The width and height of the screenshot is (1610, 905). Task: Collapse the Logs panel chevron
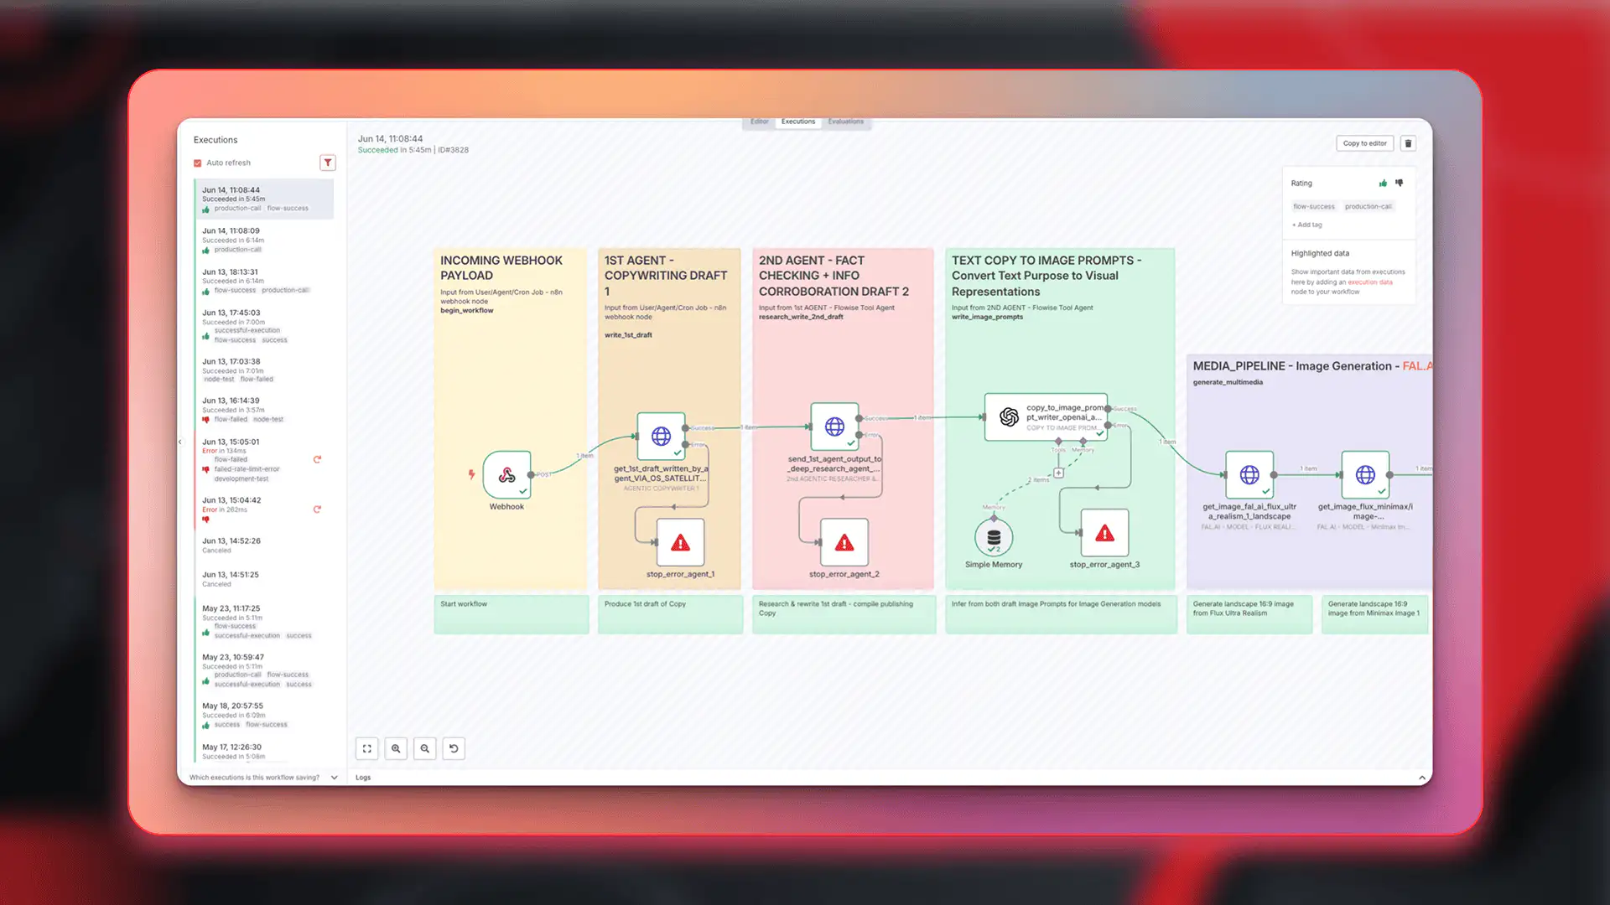click(1422, 778)
